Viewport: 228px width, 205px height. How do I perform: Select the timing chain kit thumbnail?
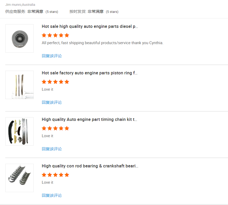[x=20, y=131]
